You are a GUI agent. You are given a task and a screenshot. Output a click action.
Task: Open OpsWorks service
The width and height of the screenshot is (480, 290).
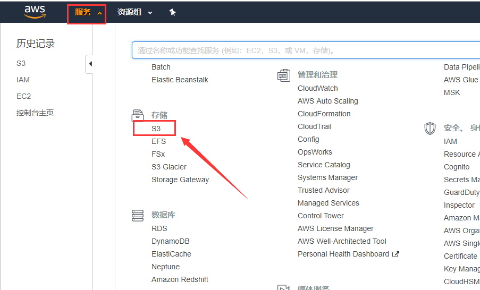click(x=315, y=152)
